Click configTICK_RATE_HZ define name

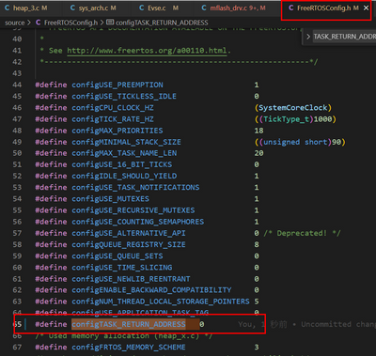pyautogui.click(x=113, y=119)
